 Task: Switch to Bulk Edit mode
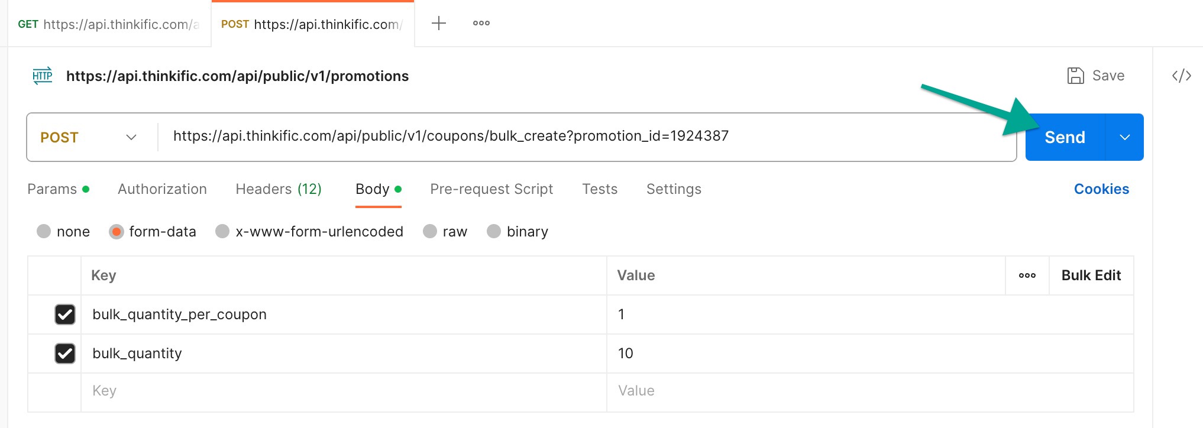[1091, 275]
